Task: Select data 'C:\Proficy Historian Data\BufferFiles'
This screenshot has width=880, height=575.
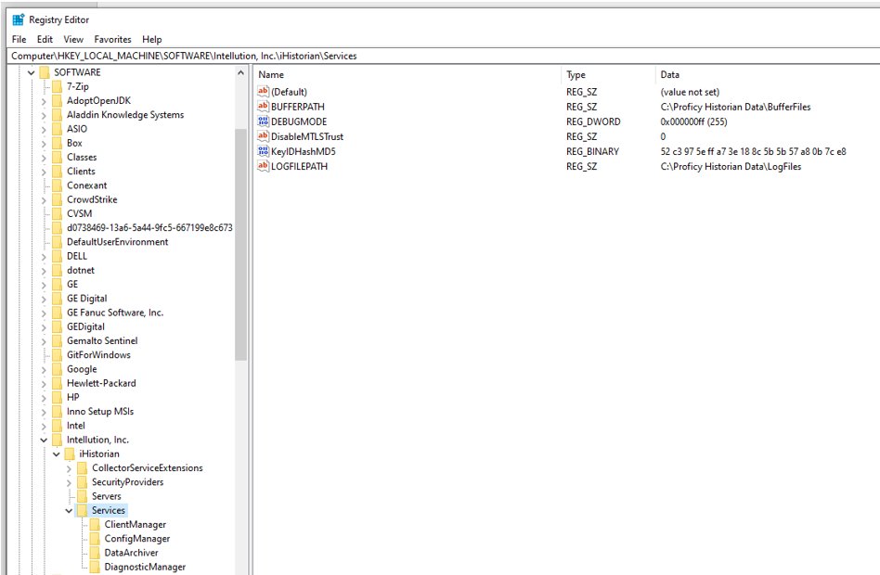Action: [736, 107]
